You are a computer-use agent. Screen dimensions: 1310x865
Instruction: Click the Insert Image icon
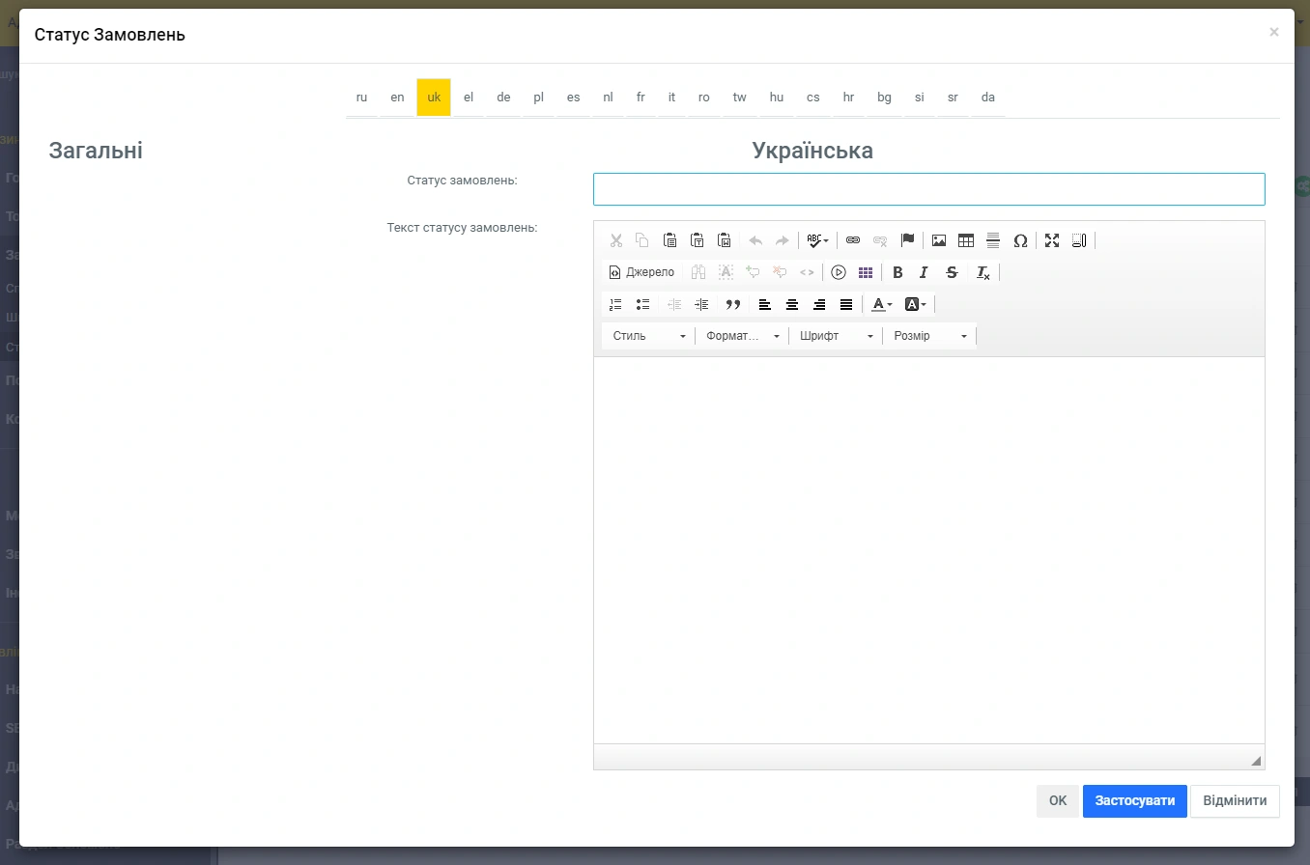click(939, 240)
